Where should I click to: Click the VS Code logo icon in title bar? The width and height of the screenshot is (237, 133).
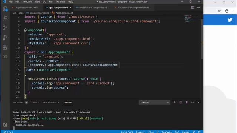click(x=4, y=1)
